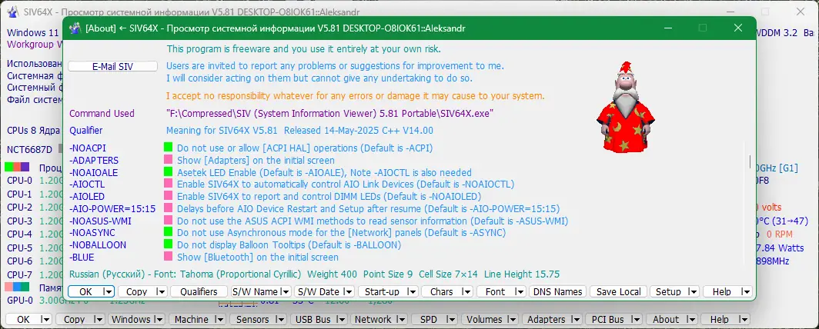Click the green square beside -NOAIOALE
This screenshot has width=819, height=329.
tap(168, 172)
